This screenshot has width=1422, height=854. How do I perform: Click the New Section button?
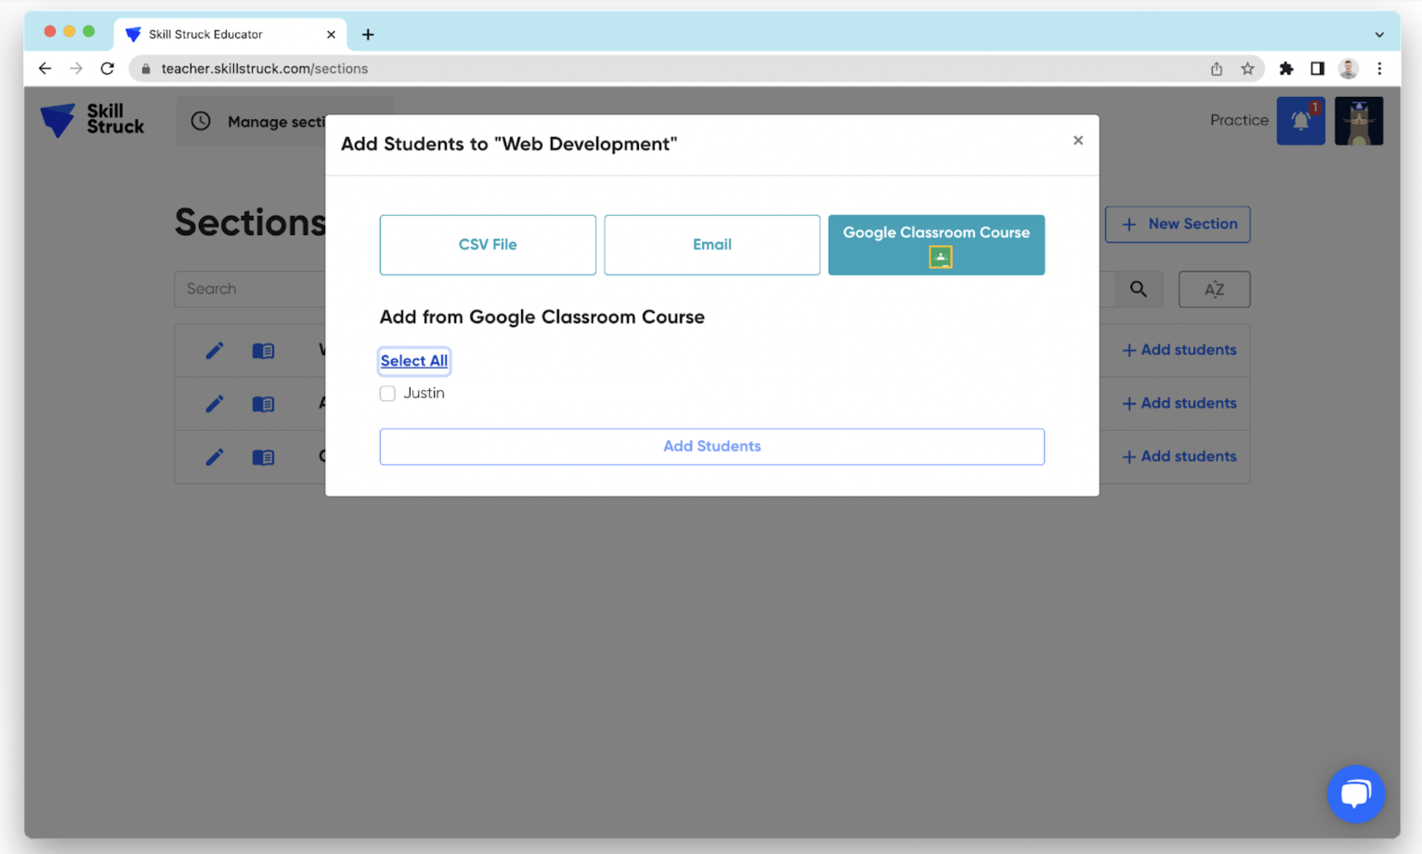click(x=1177, y=224)
